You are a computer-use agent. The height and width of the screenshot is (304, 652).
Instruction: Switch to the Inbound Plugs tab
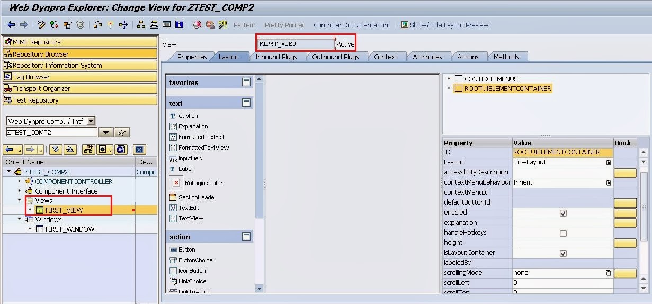[x=276, y=57]
